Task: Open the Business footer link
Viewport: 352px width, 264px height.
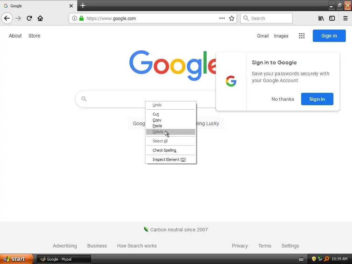Action: [97, 246]
